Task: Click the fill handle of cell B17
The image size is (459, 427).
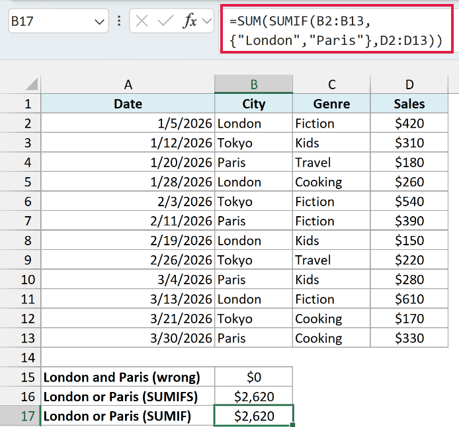Action: pos(293,424)
